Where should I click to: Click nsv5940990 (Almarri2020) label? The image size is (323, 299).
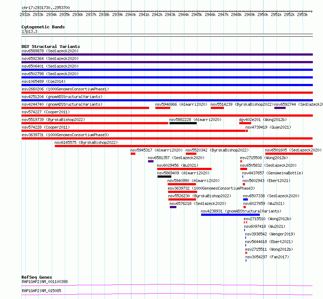point(194,181)
